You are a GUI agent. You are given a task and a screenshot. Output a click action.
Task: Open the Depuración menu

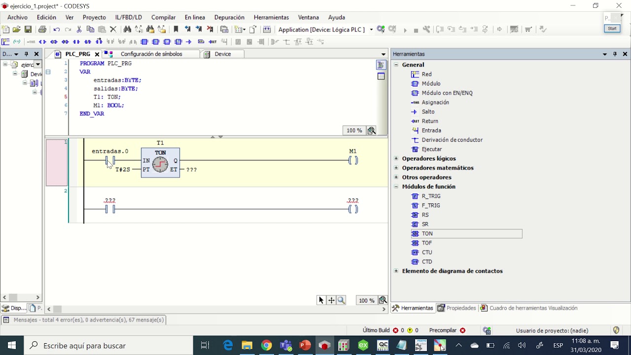click(229, 17)
